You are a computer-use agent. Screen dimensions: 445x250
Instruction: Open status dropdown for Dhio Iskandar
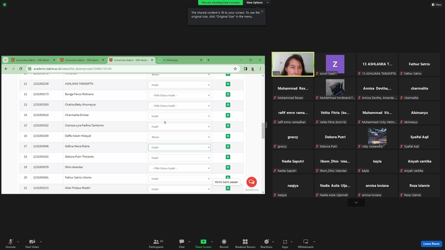(179, 168)
